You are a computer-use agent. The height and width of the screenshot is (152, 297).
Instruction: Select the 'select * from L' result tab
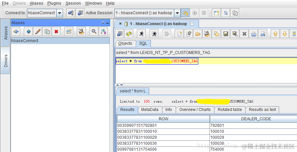(133, 91)
